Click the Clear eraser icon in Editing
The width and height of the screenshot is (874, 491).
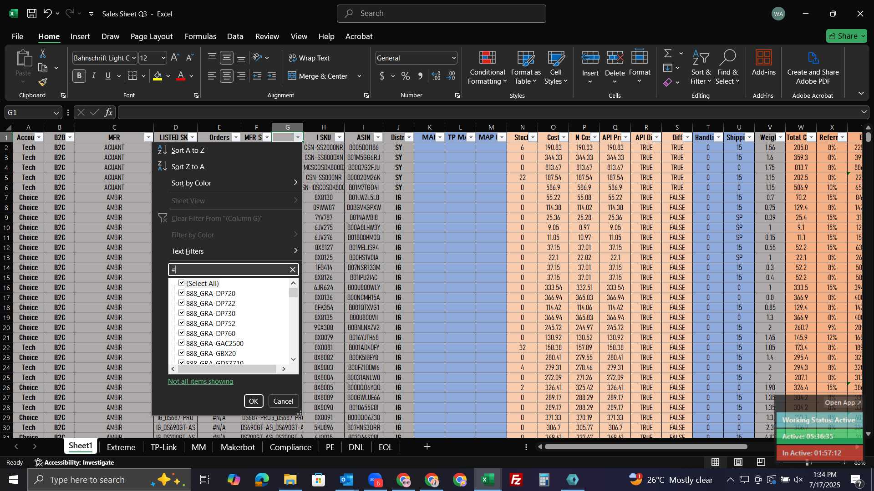[668, 82]
